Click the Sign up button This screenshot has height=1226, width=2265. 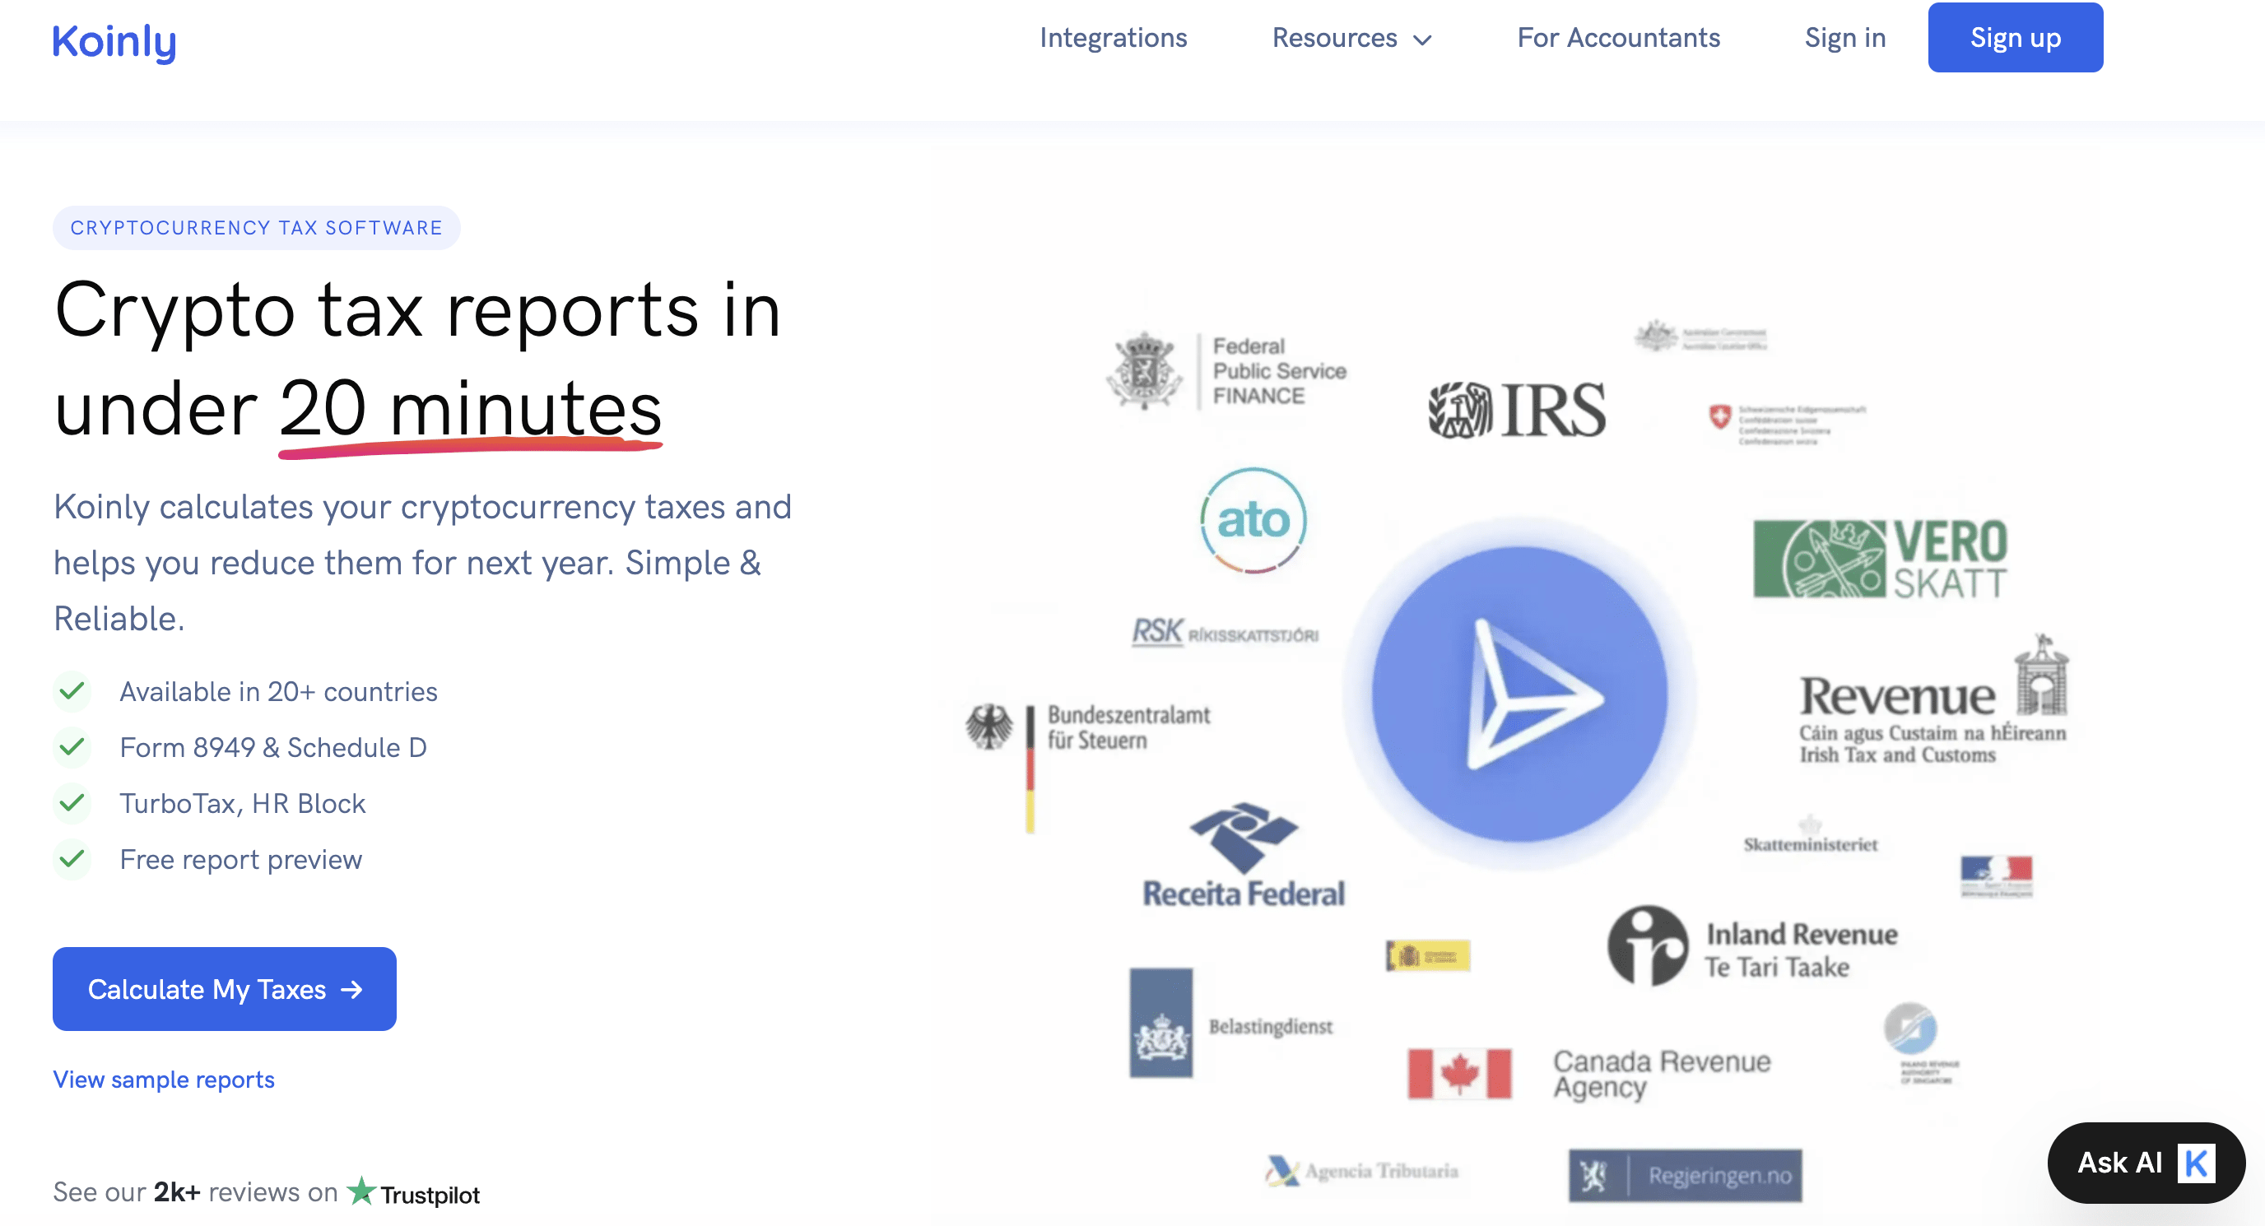2016,38
